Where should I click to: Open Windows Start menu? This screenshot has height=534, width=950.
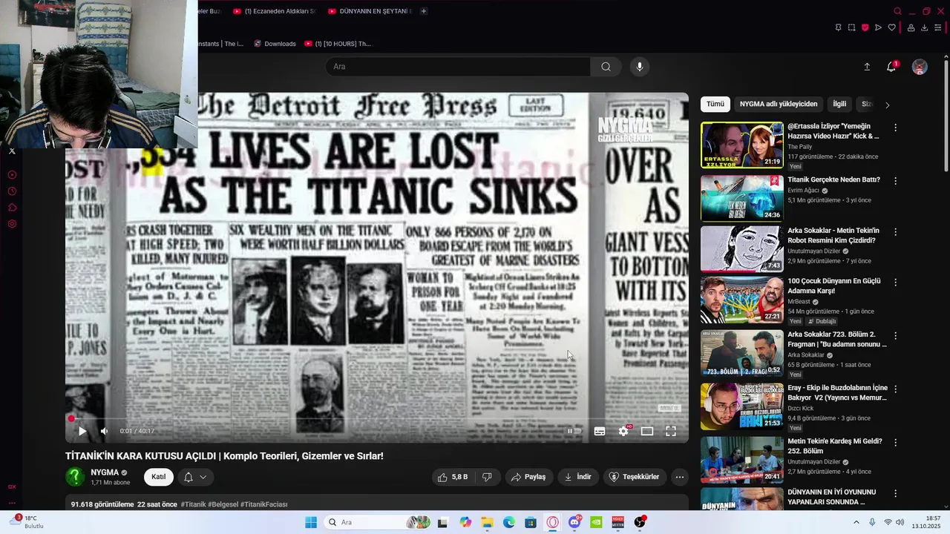311,522
